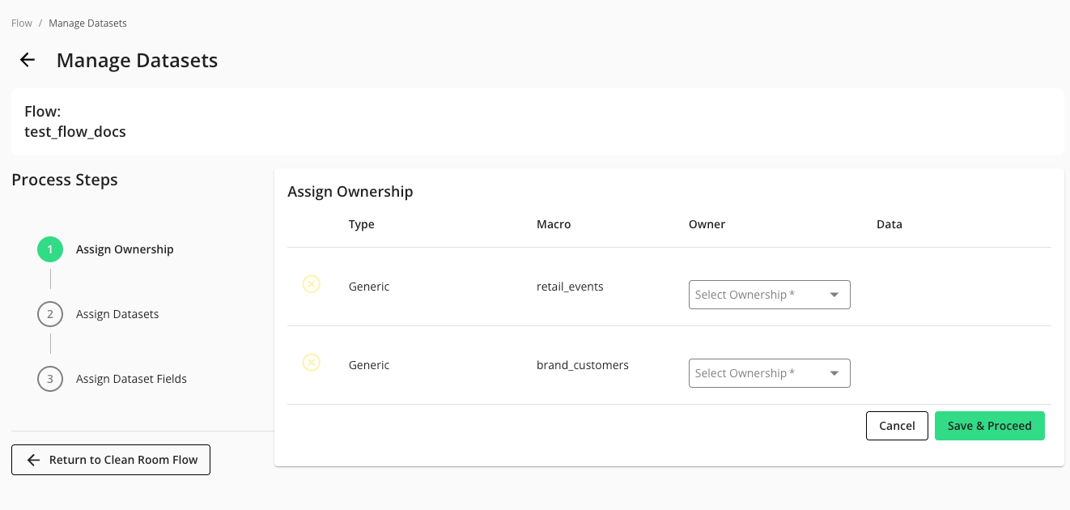Image resolution: width=1070 pixels, height=510 pixels.
Task: Open the Flow breadcrumb link
Action: (21, 23)
